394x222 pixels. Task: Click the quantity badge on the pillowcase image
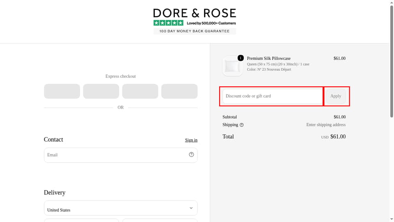(x=241, y=58)
